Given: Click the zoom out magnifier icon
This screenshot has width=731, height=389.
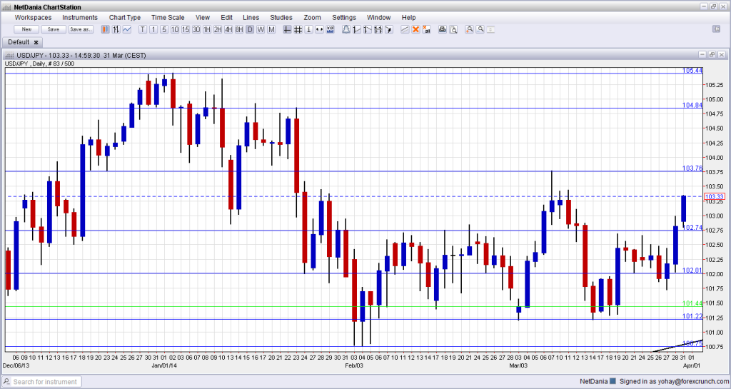Looking at the screenshot, I should (480, 29).
